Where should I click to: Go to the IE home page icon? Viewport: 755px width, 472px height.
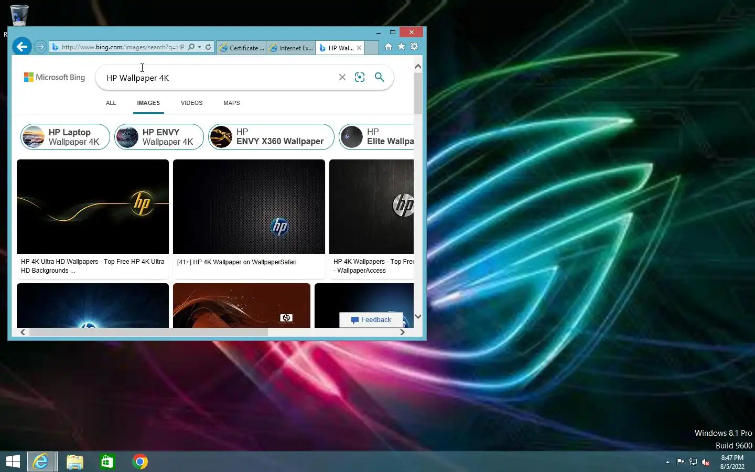point(389,47)
